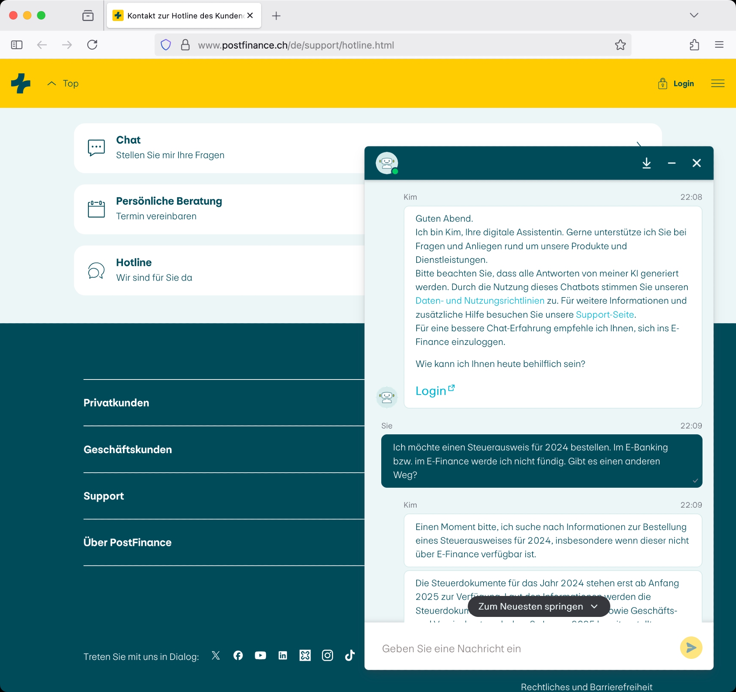Expand the Geschäftskunden footer section

click(x=128, y=449)
